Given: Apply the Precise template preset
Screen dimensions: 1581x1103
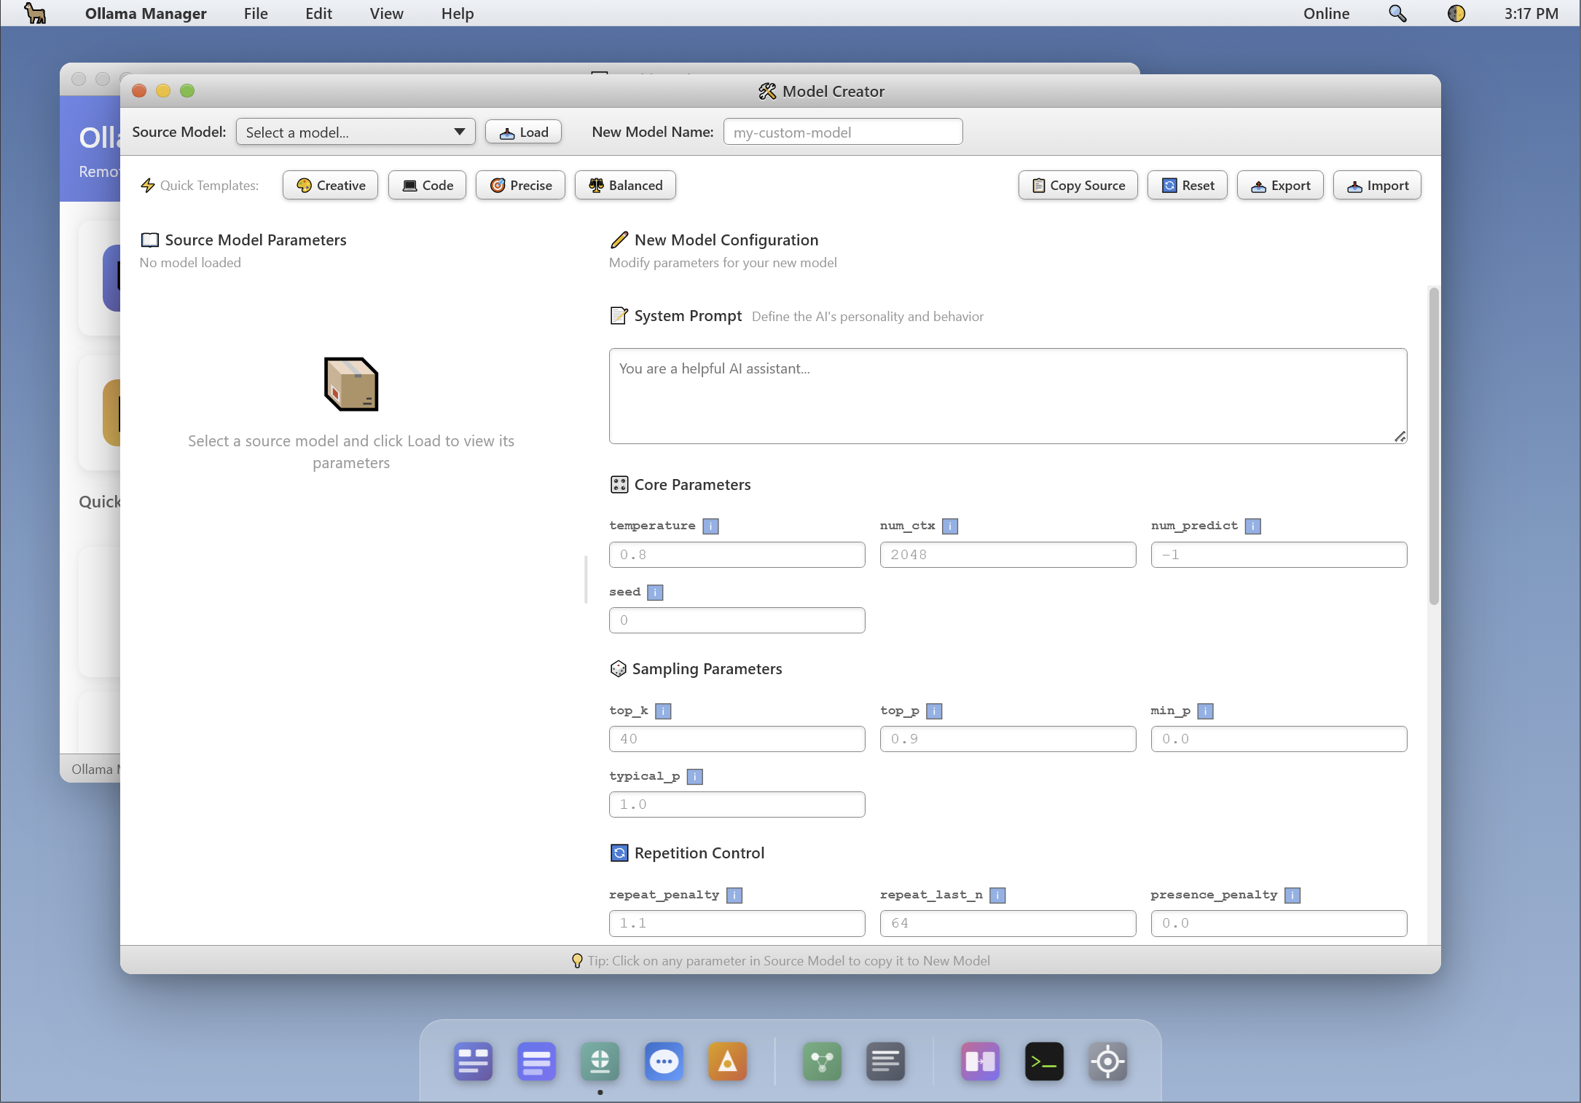Looking at the screenshot, I should (x=520, y=185).
